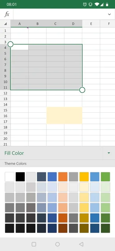This screenshot has height=251, width=115.
Task: Select column E header
Action: [x=91, y=24]
